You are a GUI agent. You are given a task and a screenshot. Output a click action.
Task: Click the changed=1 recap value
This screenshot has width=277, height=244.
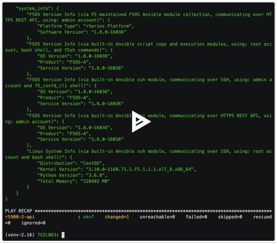(x=117, y=217)
